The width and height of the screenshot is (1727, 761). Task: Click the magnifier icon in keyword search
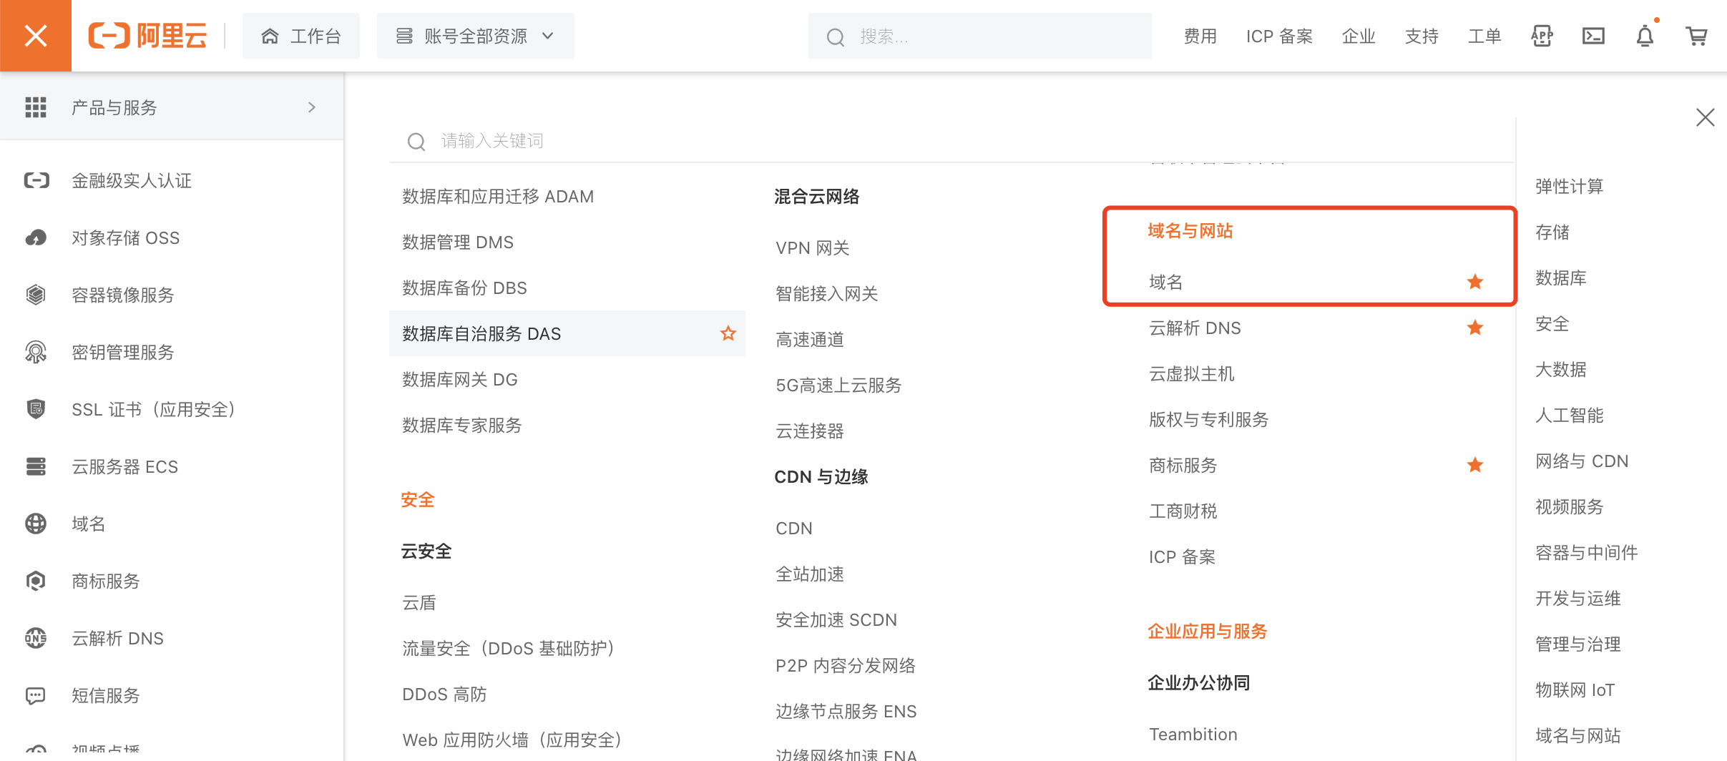[416, 142]
